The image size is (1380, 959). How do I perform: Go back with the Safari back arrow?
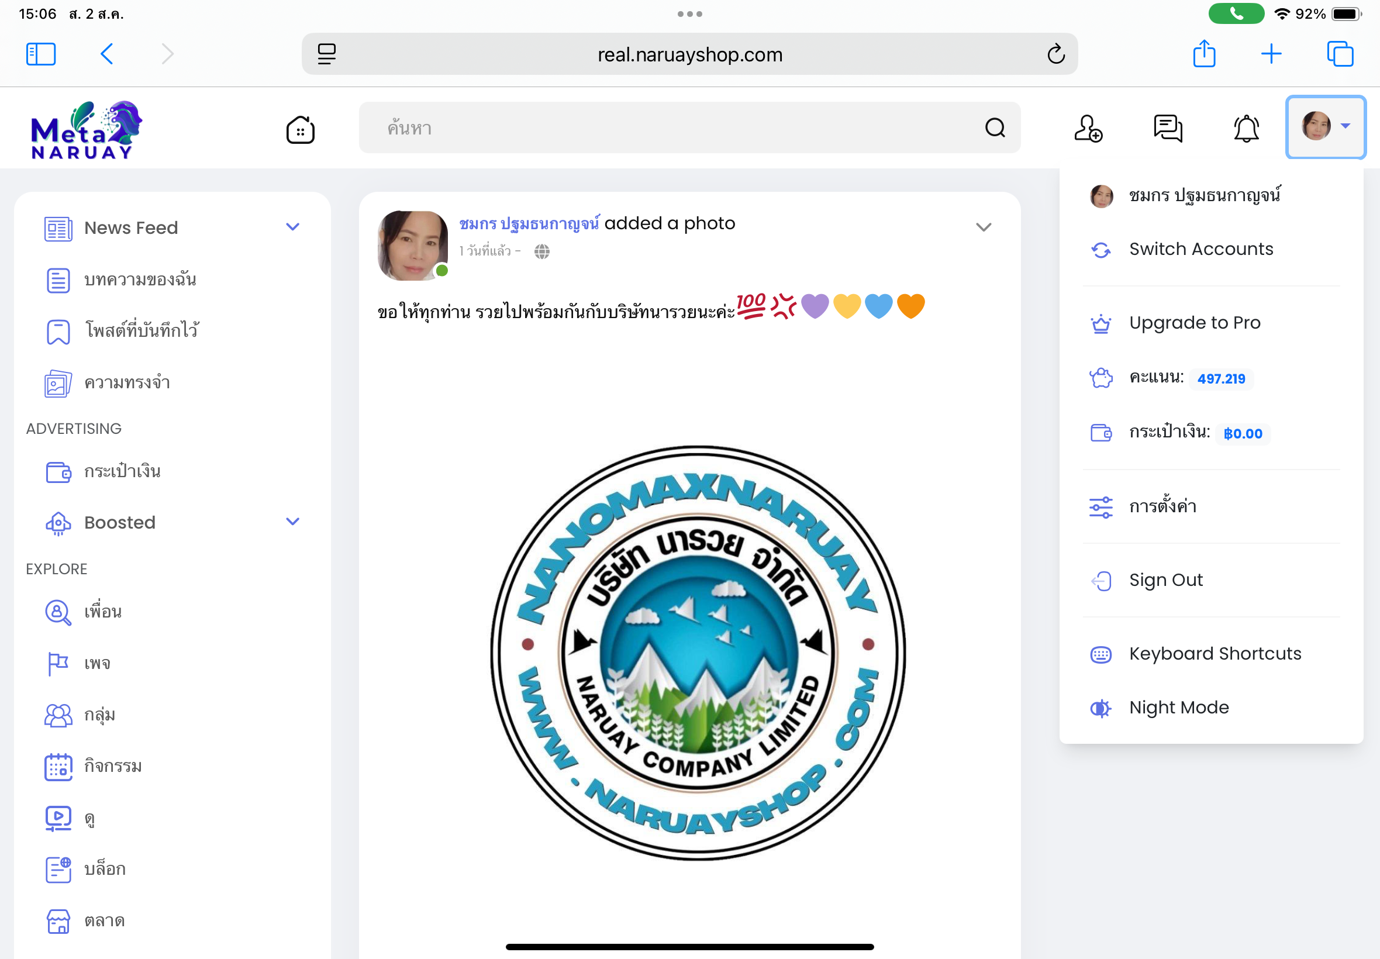pyautogui.click(x=106, y=54)
